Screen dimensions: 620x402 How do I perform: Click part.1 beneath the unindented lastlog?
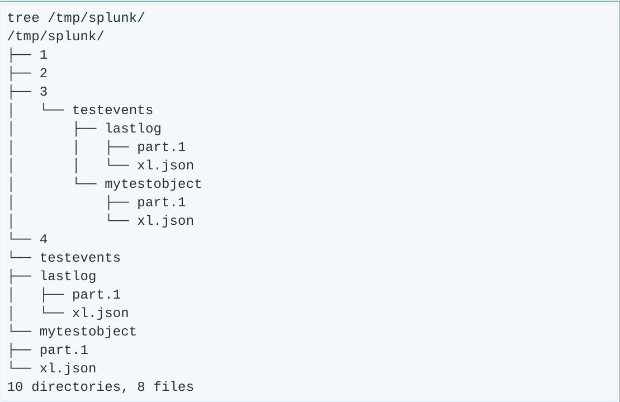click(x=96, y=295)
